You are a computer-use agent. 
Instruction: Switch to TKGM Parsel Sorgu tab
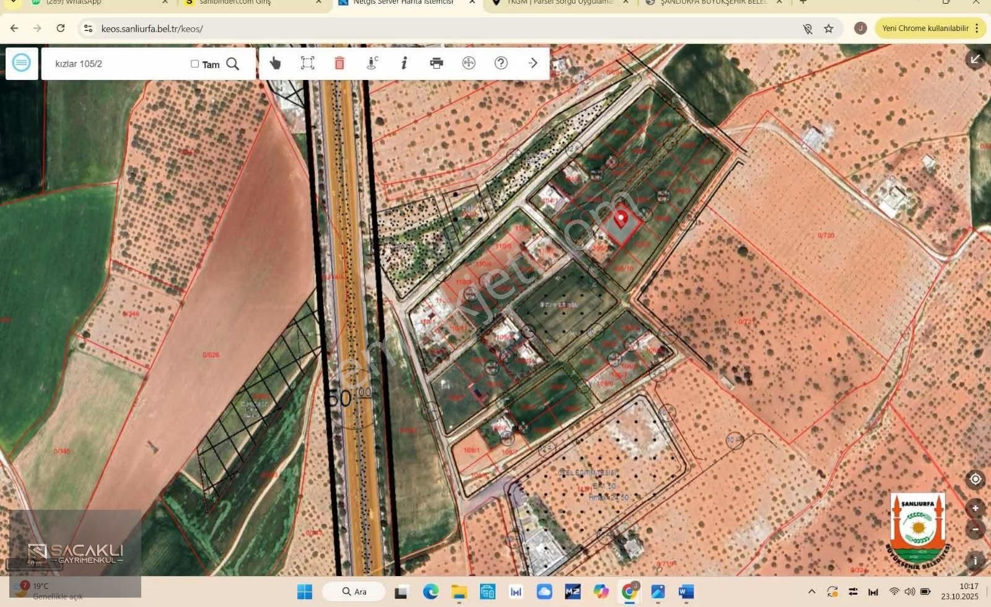click(557, 2)
